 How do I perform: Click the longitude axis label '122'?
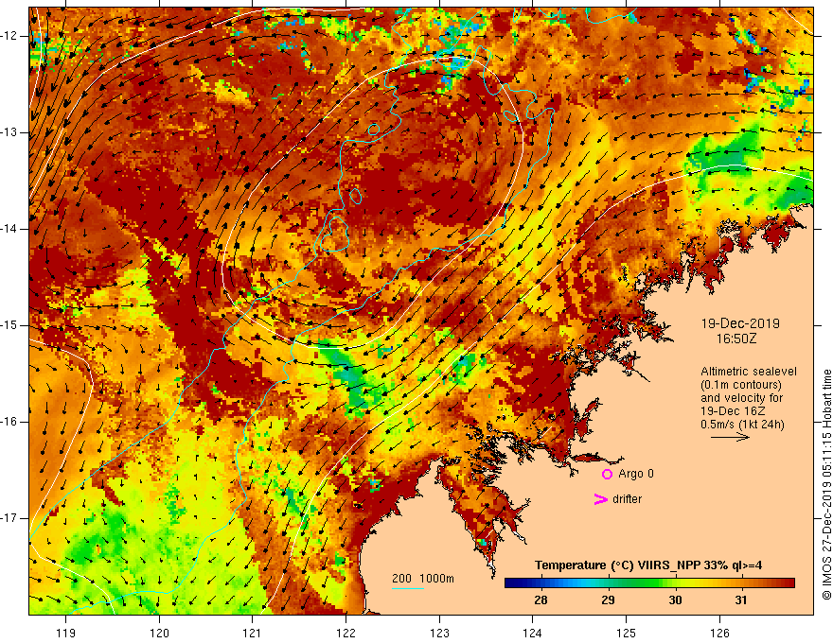coord(346,633)
